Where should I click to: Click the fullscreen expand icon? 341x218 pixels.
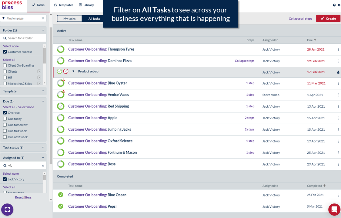pos(7,209)
